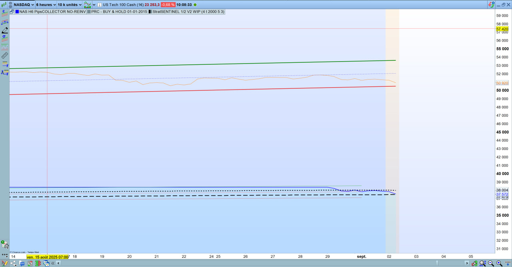Click the dotted display options icon at bottom right
The width and height of the screenshot is (512, 267).
508,263
